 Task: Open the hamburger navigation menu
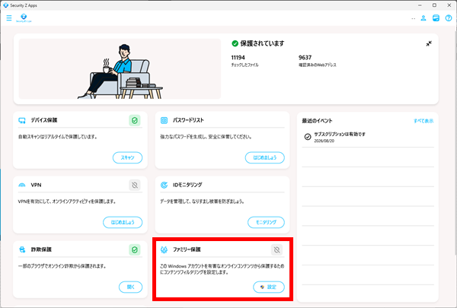[x=9, y=18]
